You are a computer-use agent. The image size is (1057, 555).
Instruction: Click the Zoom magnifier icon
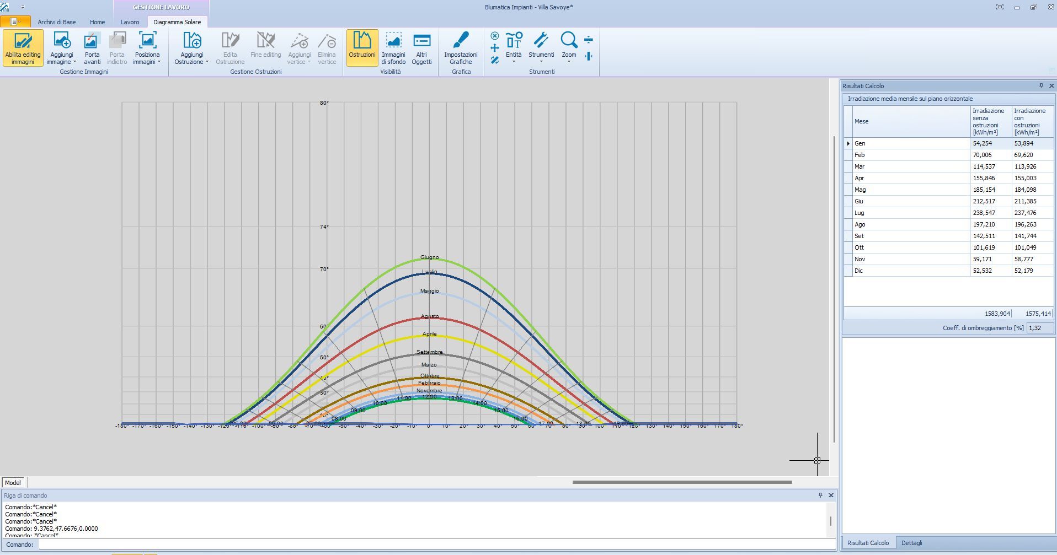coord(569,41)
